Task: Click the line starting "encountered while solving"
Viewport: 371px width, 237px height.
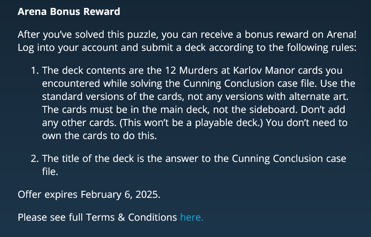Action: (x=198, y=84)
